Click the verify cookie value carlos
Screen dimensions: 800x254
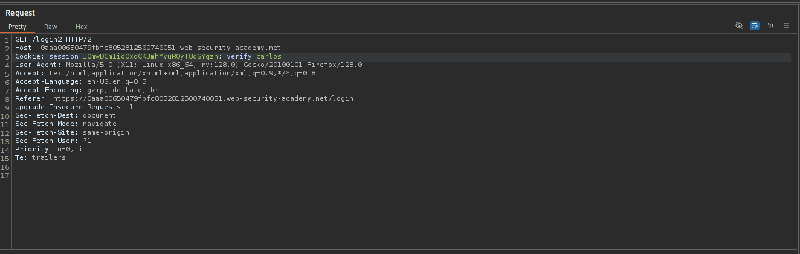pyautogui.click(x=269, y=56)
